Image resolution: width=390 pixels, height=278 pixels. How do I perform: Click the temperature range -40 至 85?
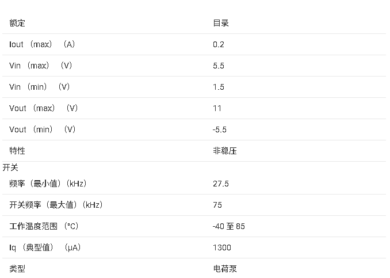(229, 226)
